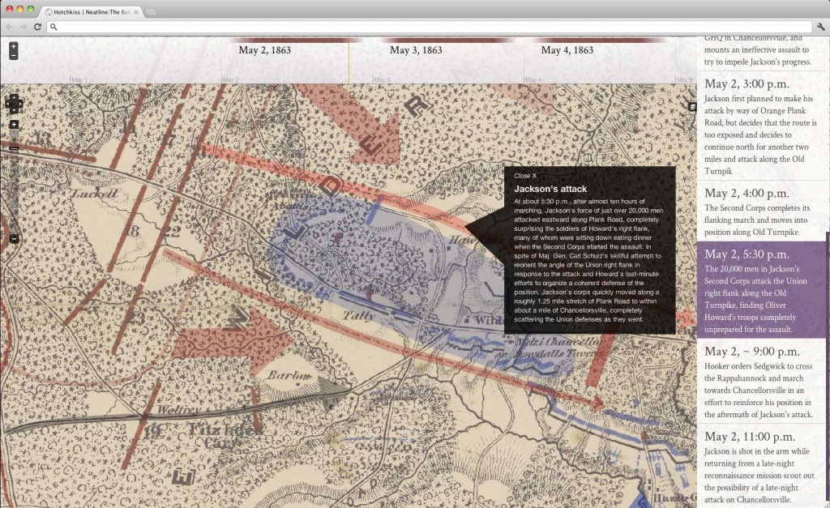Pan the map down using pan control
830x508 pixels.
coord(14,110)
